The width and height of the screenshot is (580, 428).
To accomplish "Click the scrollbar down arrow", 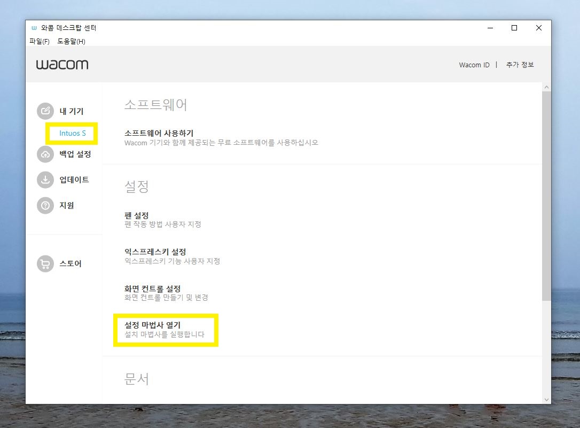I will pos(546,400).
